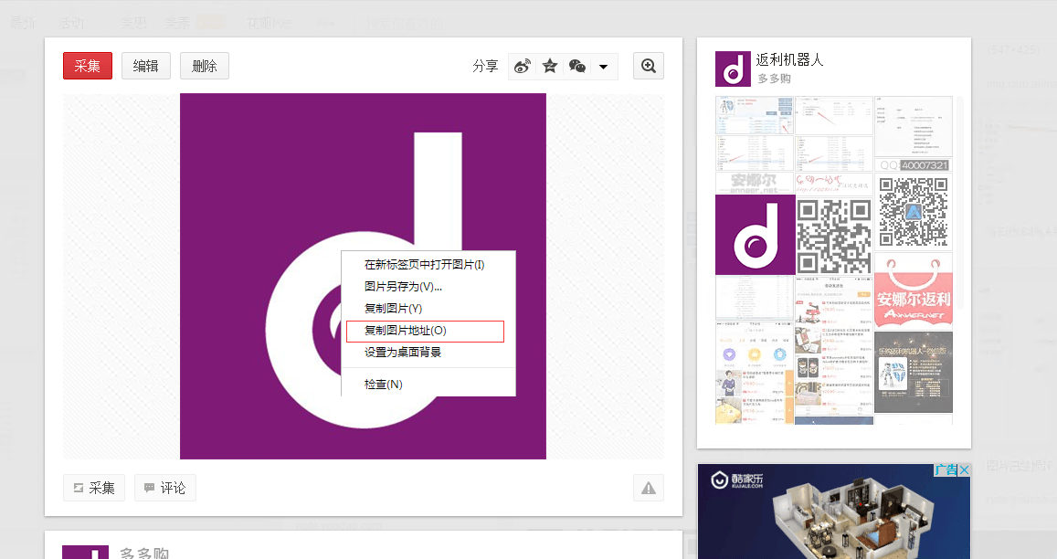Viewport: 1057px width, 559px height.
Task: Click the 酷家乐 advertisement banner
Action: 834,512
